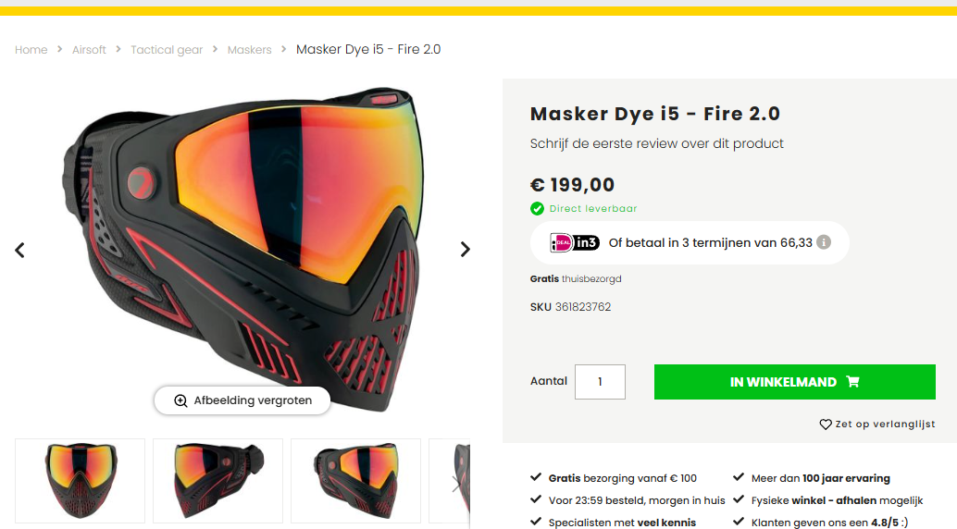
Task: Open the Home breadcrumb
Action: click(31, 50)
